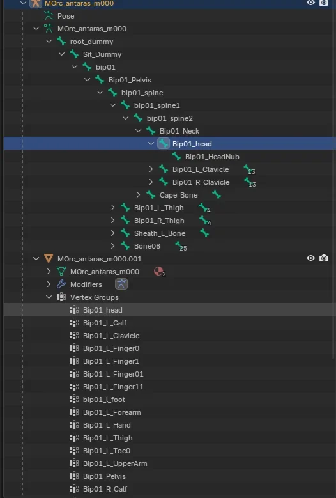Click the bone icon next to root_dummy
The height and width of the screenshot is (498, 336).
tap(61, 42)
